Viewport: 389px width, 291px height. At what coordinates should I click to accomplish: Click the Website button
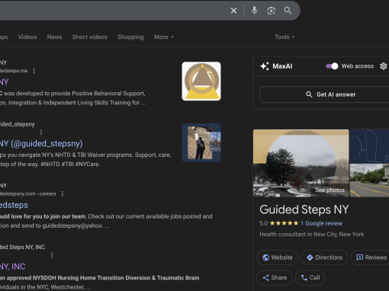(277, 257)
